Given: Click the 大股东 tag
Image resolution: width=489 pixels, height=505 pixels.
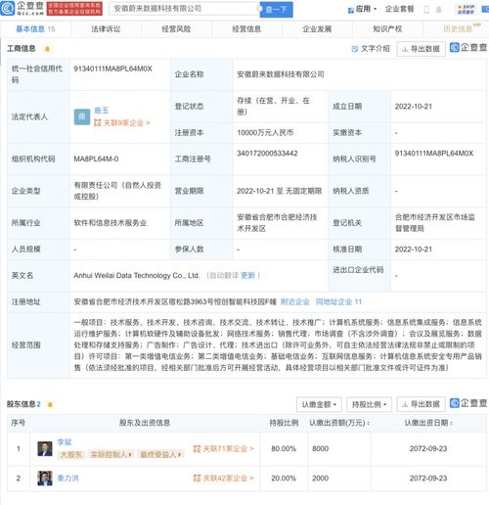Looking at the screenshot, I should pos(70,454).
